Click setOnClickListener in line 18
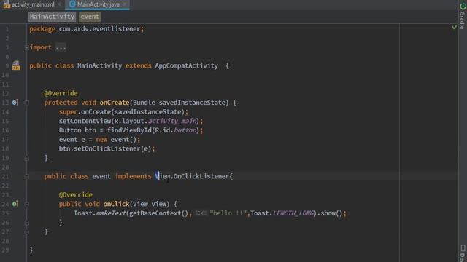Viewport: 467px width, 262px height. point(107,148)
